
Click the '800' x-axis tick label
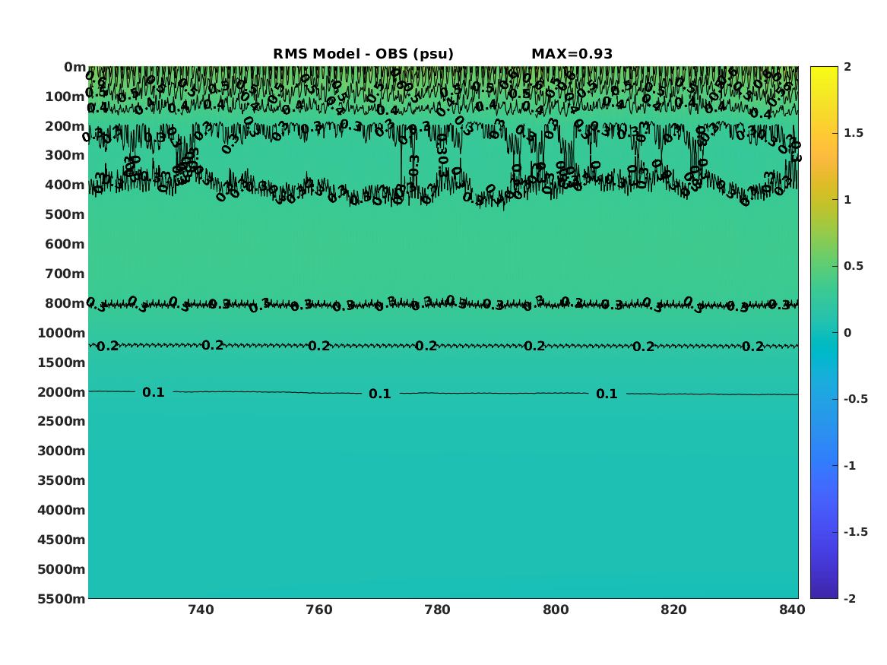[556, 610]
